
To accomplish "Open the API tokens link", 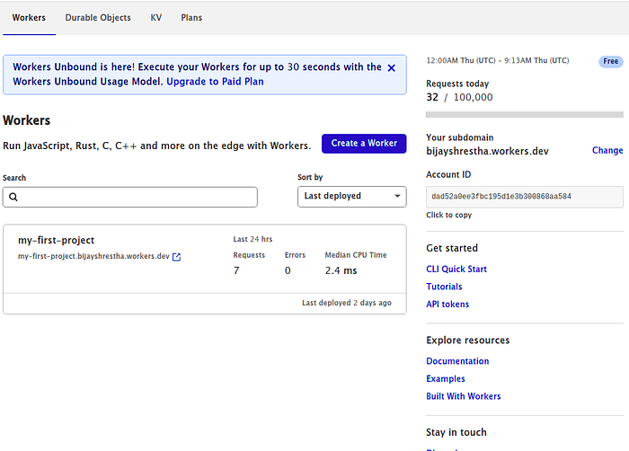I will (447, 305).
